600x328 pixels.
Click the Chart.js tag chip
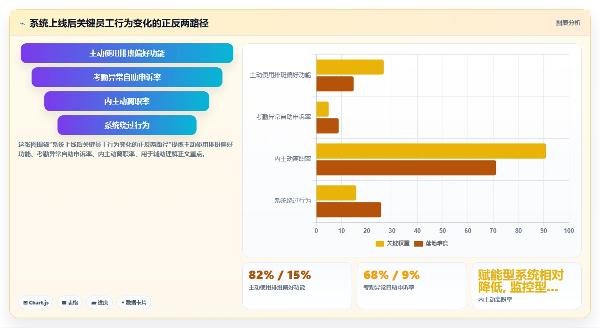point(36,303)
